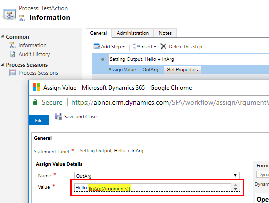Switch to the Notes tab

165,33
